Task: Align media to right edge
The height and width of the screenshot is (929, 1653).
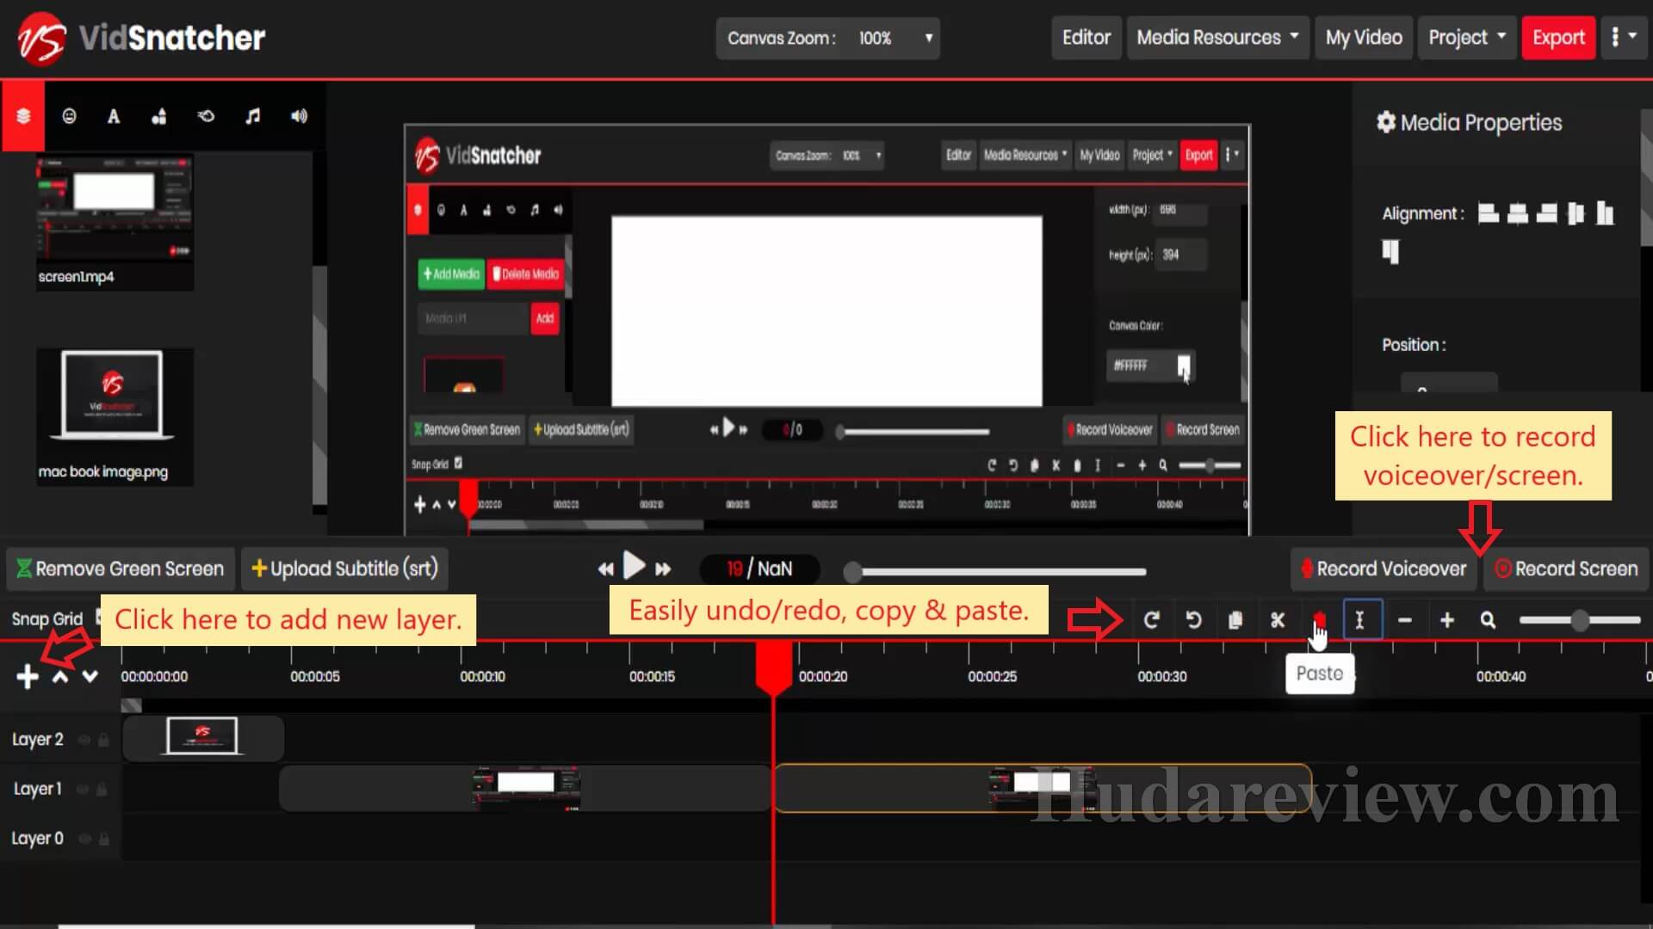Action: click(1547, 213)
